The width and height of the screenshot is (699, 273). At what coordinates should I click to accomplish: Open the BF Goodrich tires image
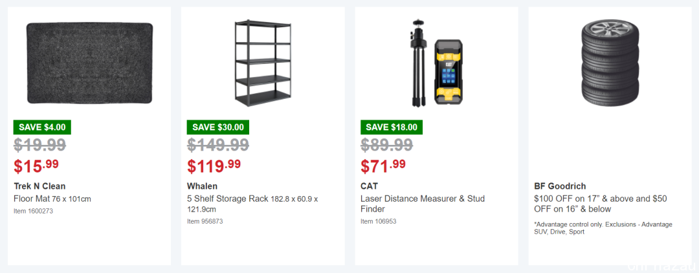click(610, 63)
